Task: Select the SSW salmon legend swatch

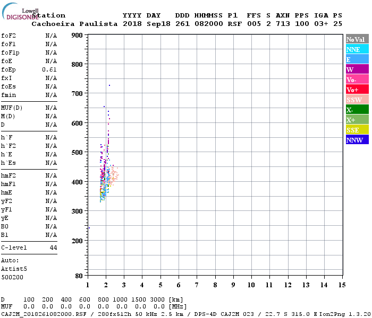Action: (x=357, y=100)
